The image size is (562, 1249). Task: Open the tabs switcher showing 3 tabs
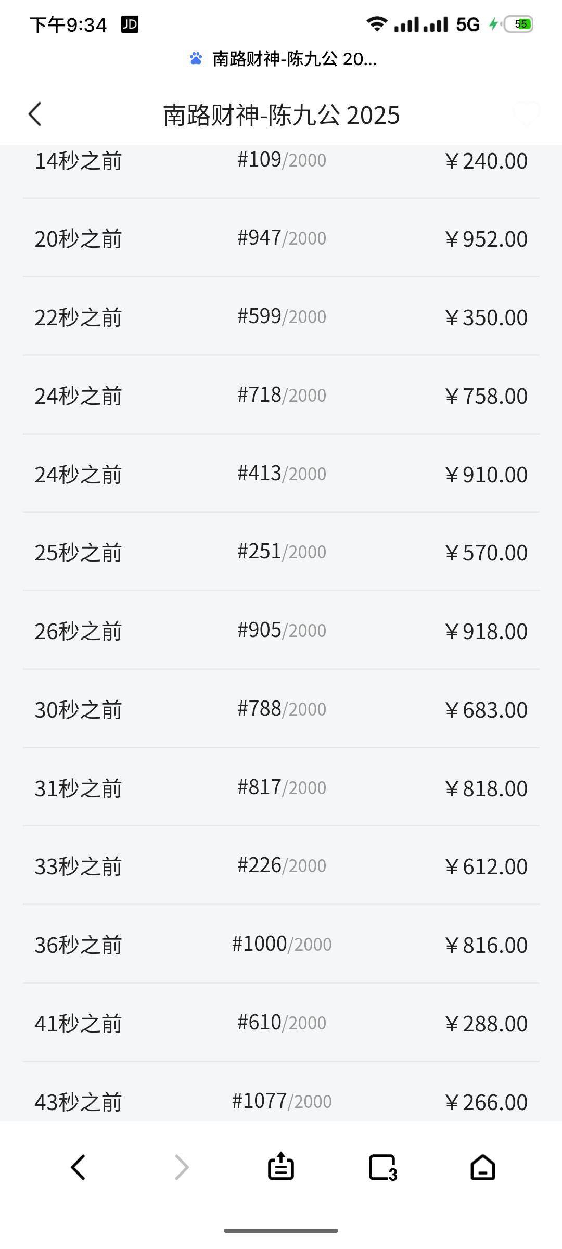coord(383,1168)
